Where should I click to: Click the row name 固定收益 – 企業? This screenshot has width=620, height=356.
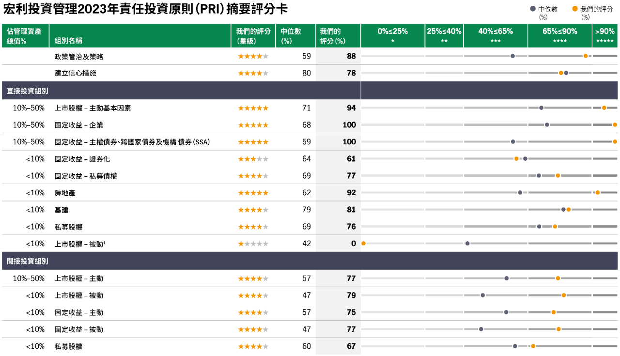point(79,125)
